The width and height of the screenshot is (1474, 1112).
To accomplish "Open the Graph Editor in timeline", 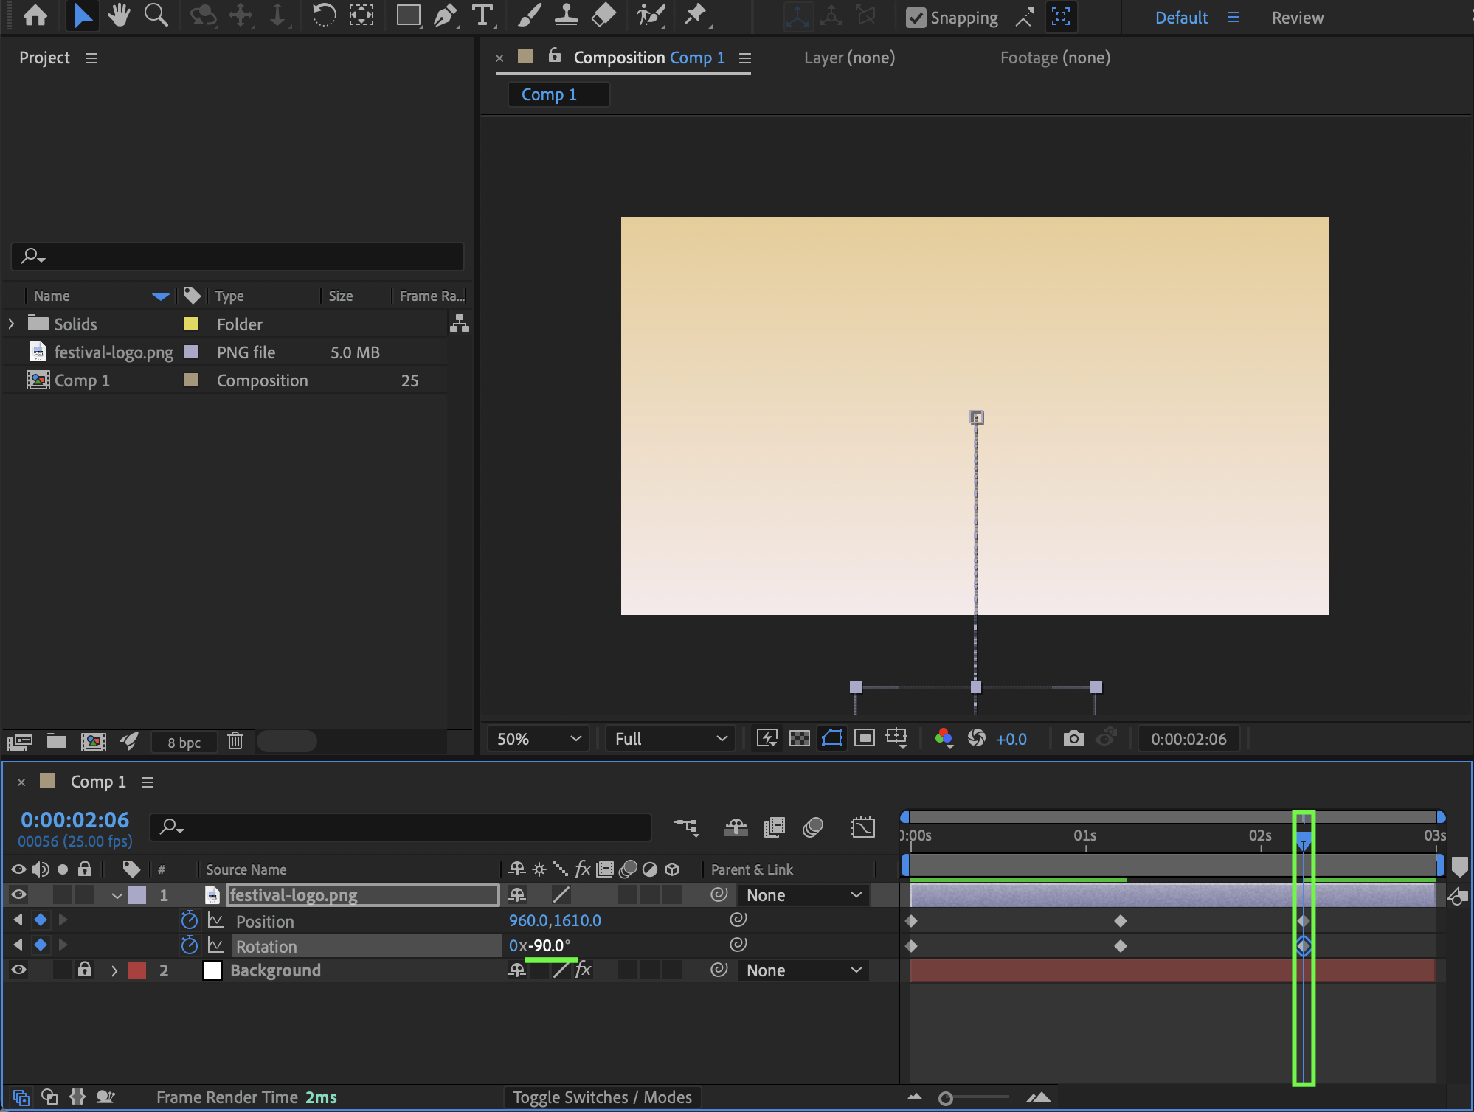I will pyautogui.click(x=862, y=827).
